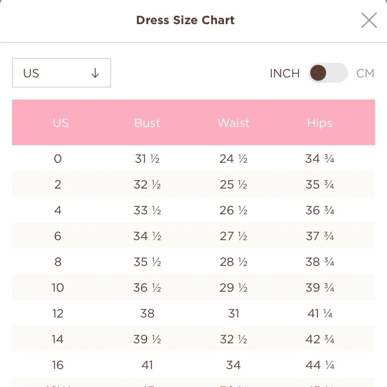Select size 14 row
This screenshot has height=387, width=387.
[57, 339]
